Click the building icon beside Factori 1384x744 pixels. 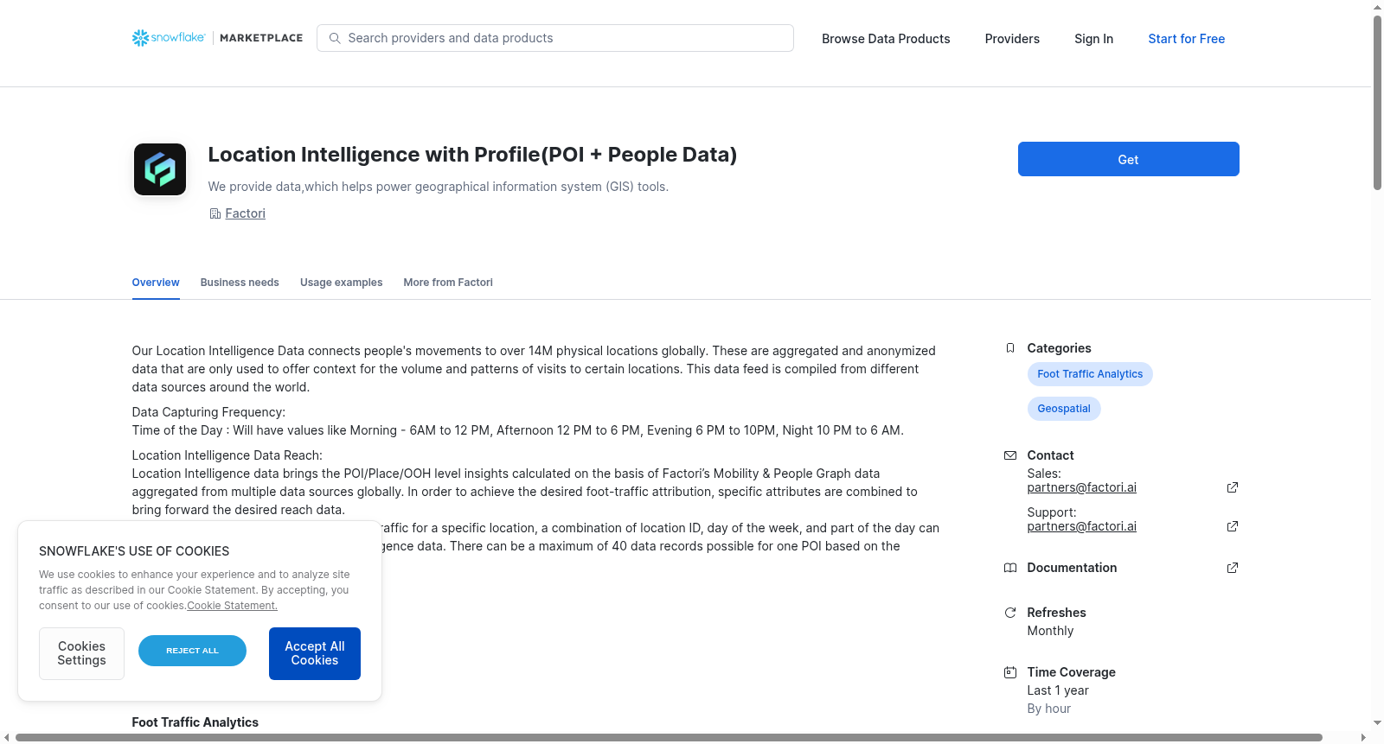click(215, 213)
